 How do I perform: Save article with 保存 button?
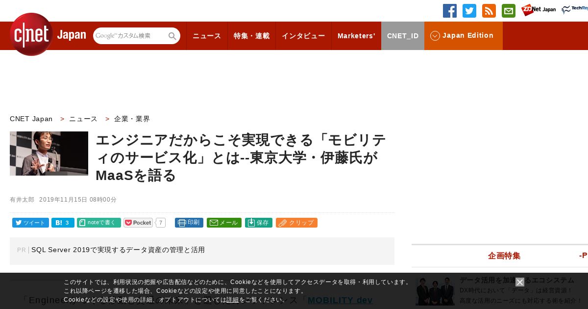[259, 223]
